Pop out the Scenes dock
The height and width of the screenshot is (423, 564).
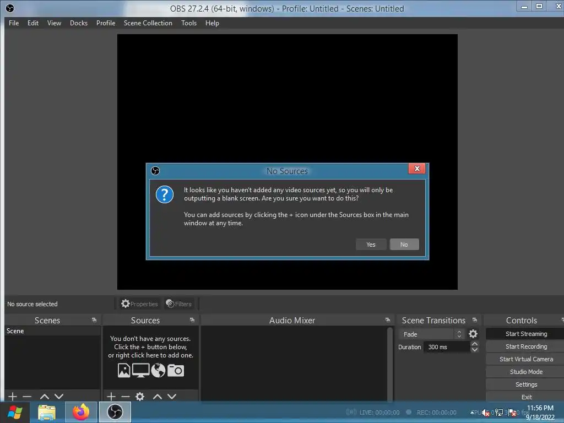(x=94, y=320)
